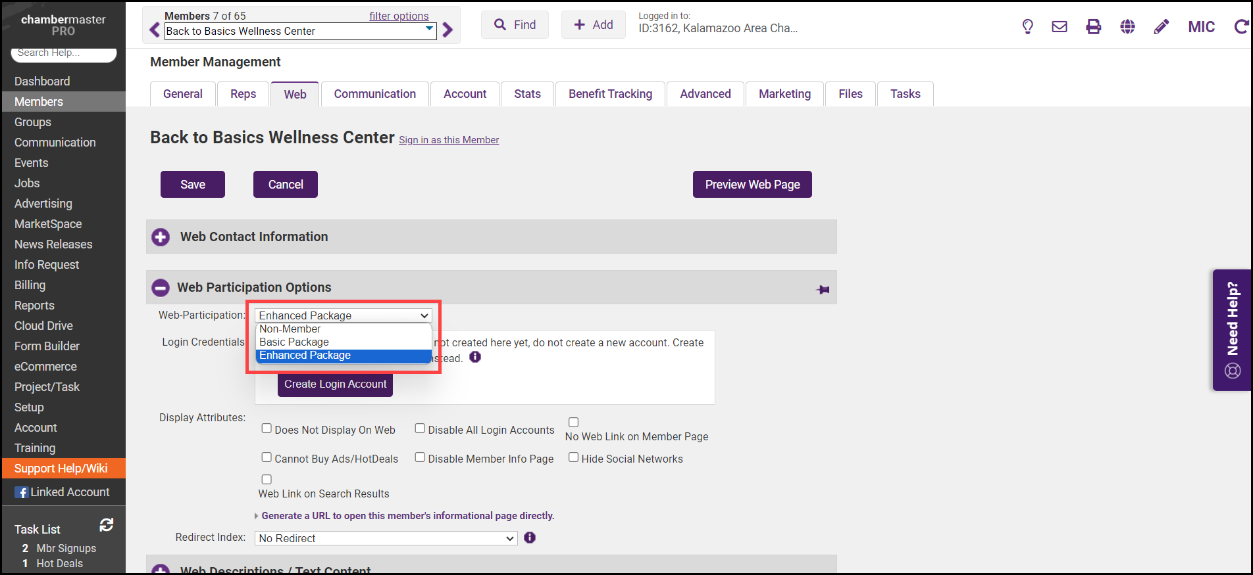Viewport: 1253px width, 575px height.
Task: Select Basic Package from the dropdown list
Action: click(x=294, y=342)
